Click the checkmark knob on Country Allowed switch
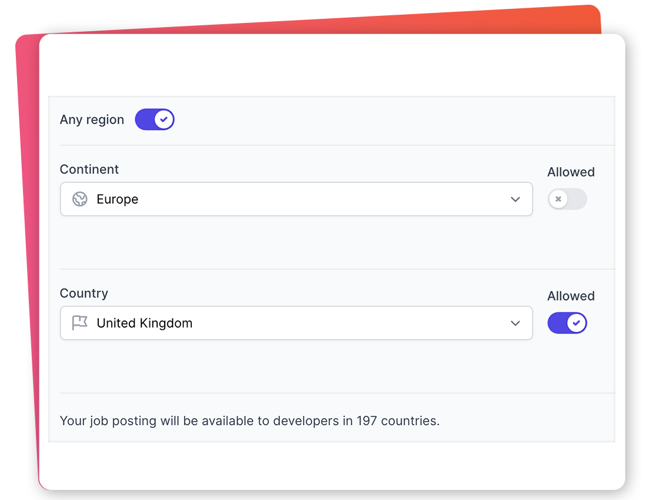Viewport: 647px width, 500px height. (576, 323)
